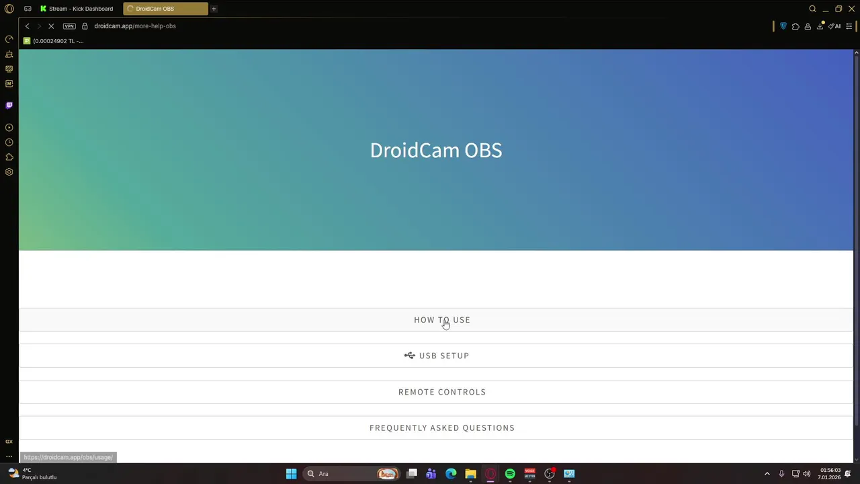Click the GX label at sidebar bottom
860x484 pixels.
(x=9, y=442)
